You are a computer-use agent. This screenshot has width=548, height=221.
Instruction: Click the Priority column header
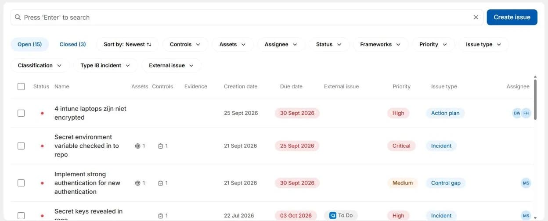pos(401,86)
